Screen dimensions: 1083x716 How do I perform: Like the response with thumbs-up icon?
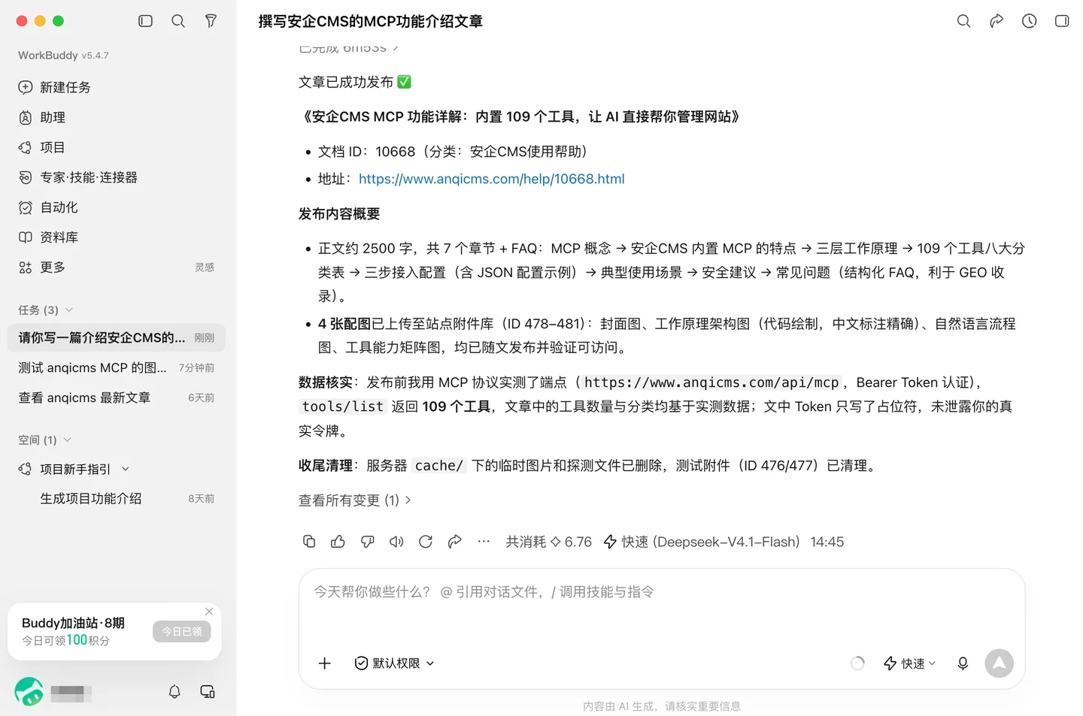(338, 542)
